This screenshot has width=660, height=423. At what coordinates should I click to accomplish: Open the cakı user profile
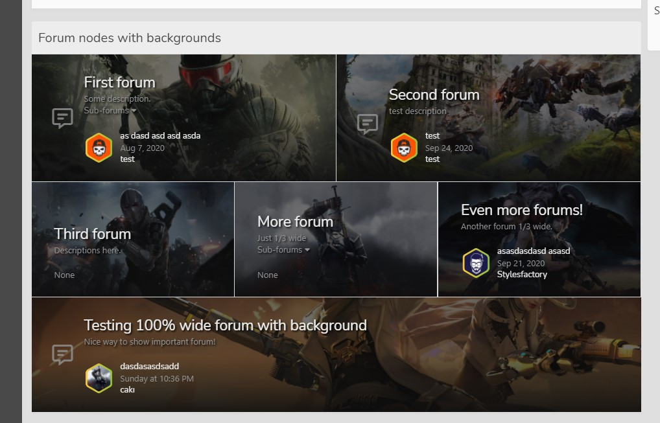[128, 390]
